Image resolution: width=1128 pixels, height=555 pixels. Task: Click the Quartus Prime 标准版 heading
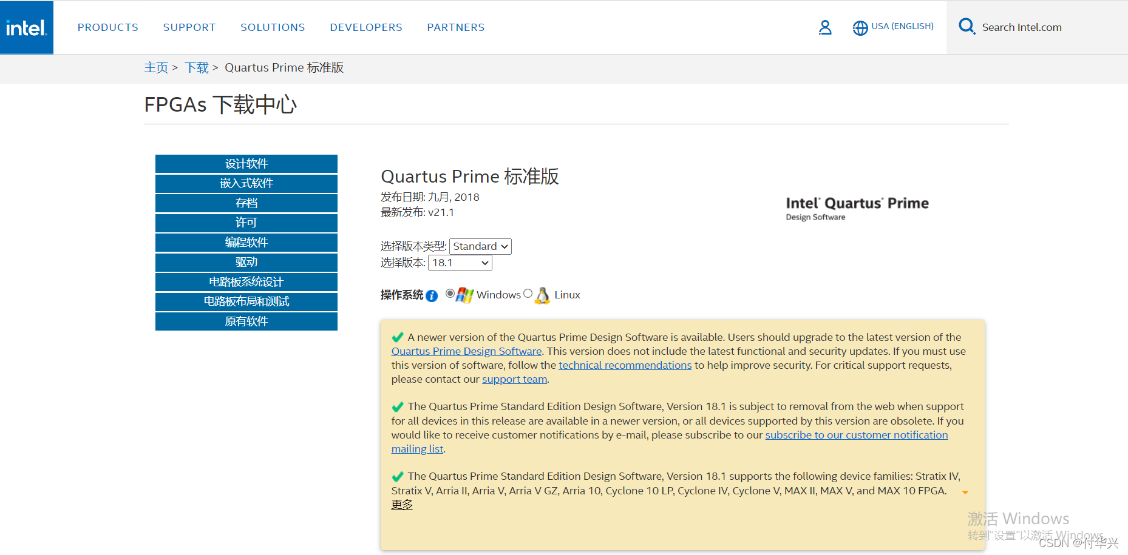(469, 177)
